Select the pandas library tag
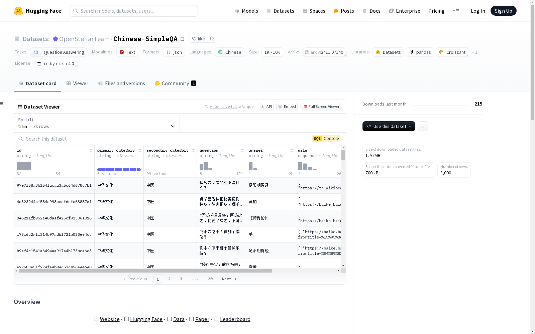This screenshot has width=535, height=334. [420, 52]
